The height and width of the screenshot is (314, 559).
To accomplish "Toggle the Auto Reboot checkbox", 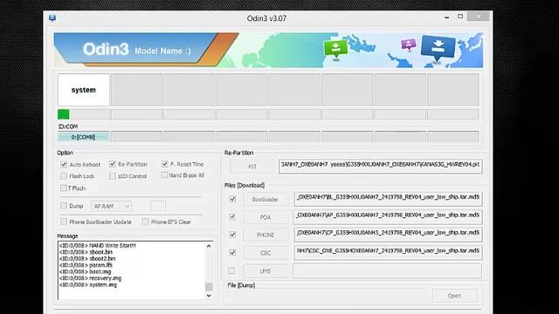I will click(x=64, y=165).
